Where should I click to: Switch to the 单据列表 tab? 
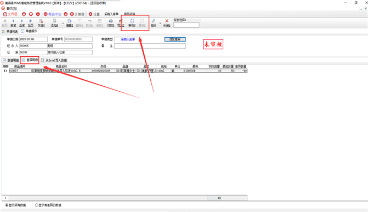tap(10, 31)
